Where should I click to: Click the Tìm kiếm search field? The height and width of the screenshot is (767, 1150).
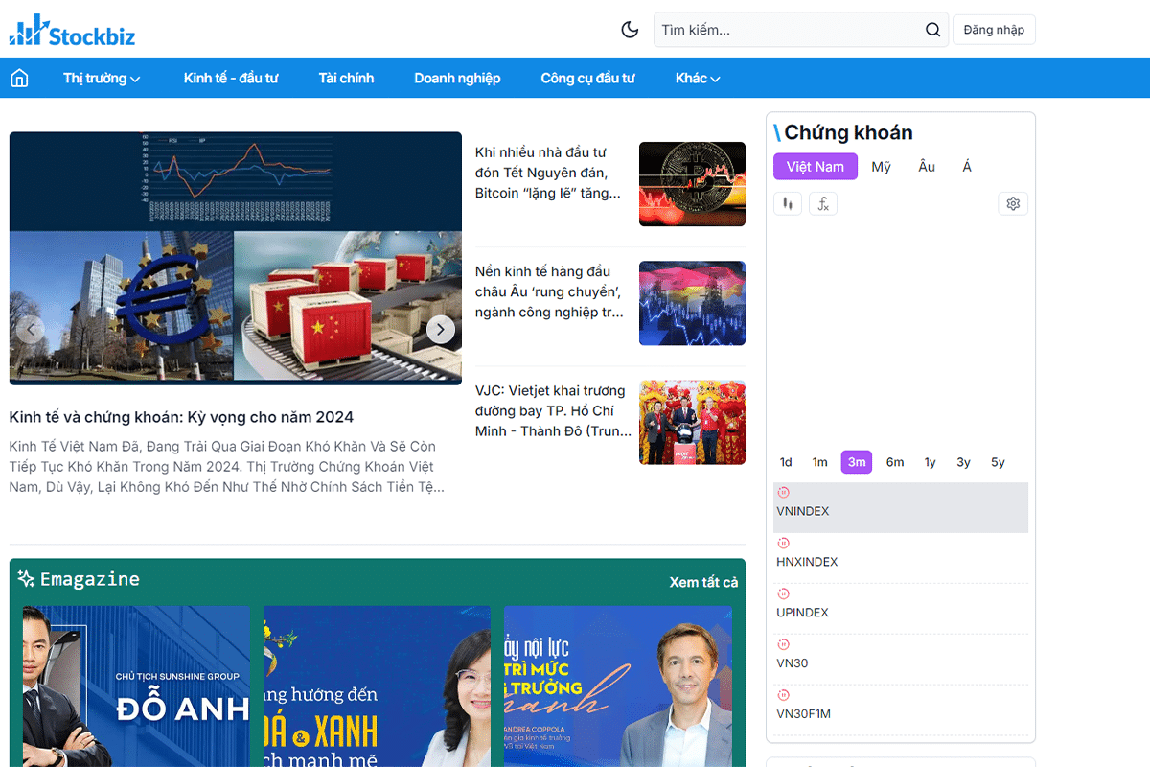point(786,30)
